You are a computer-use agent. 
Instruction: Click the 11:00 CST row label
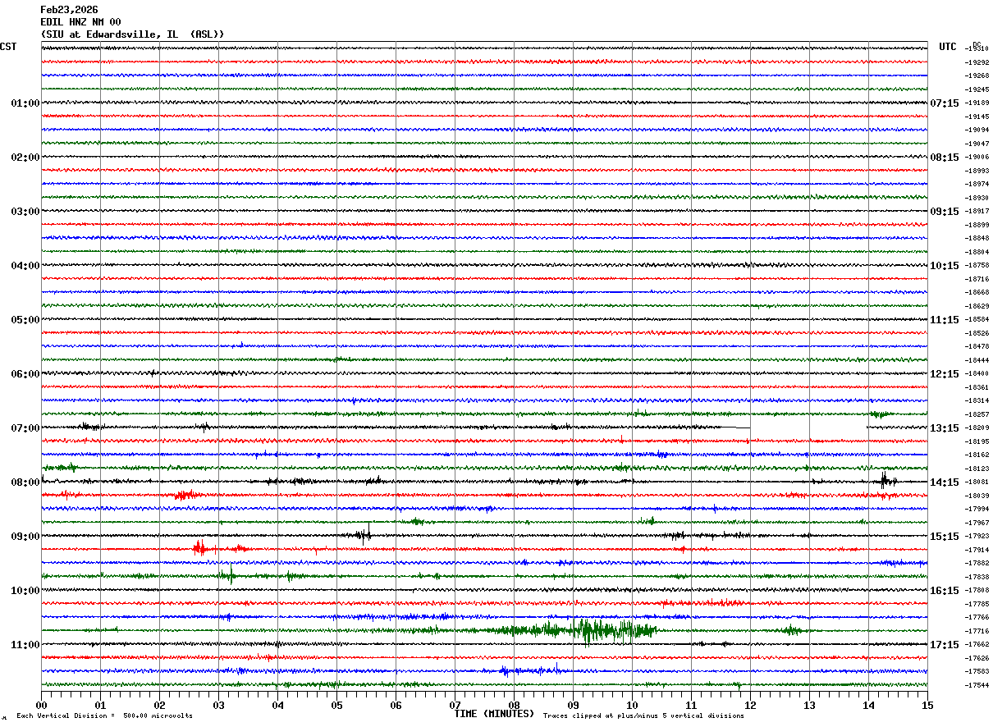coord(25,645)
